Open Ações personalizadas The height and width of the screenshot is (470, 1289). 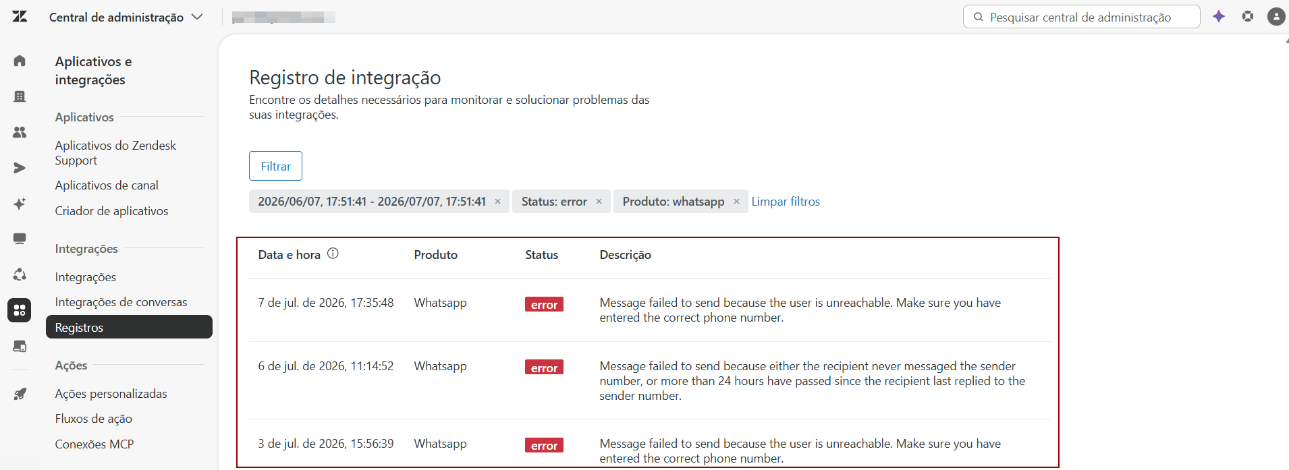(111, 394)
